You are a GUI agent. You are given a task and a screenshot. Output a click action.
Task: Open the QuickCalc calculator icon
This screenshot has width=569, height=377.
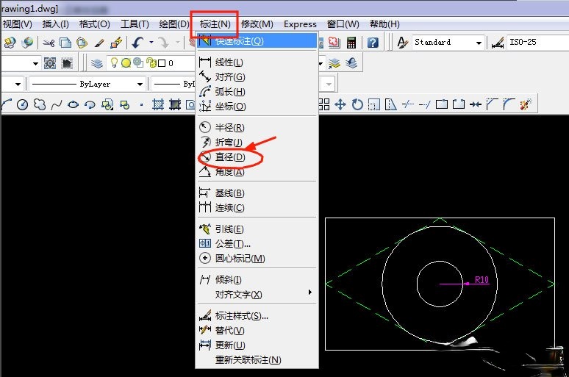351,43
